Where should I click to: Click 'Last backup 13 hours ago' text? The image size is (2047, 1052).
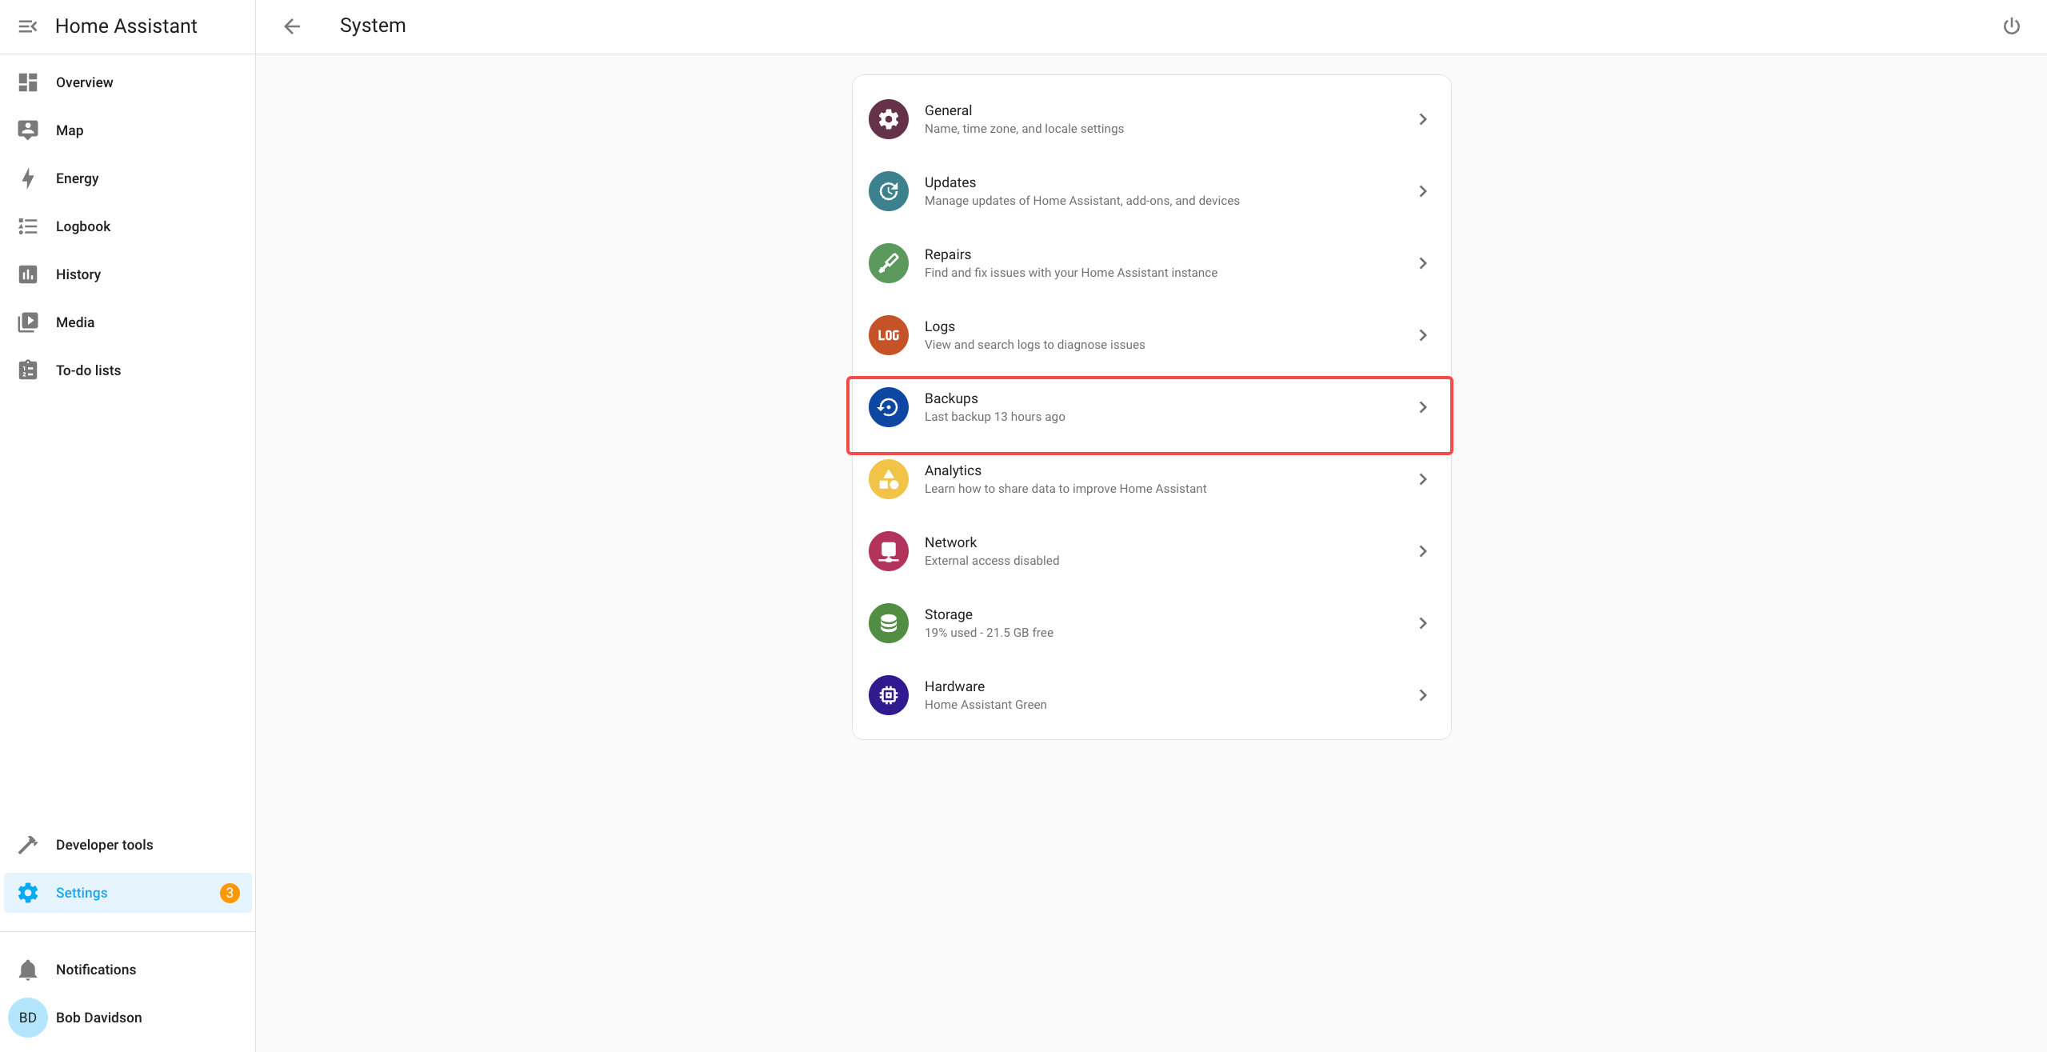tap(995, 417)
